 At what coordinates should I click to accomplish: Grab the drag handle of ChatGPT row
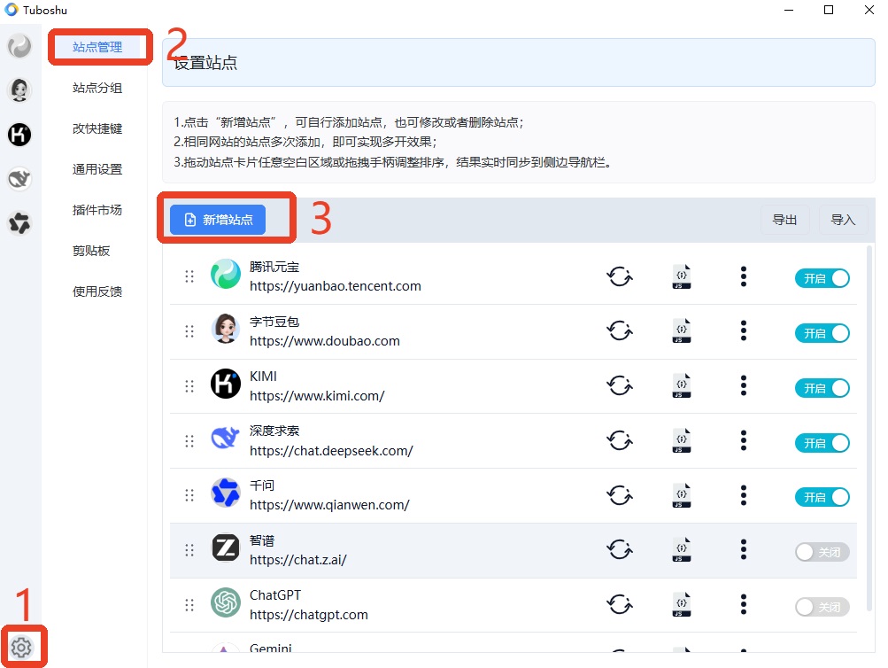[x=189, y=605]
